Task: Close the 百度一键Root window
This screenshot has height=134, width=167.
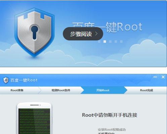Action: (x=163, y=77)
